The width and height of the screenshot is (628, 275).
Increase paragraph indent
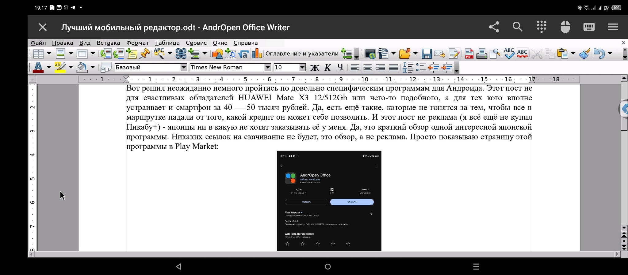click(446, 67)
